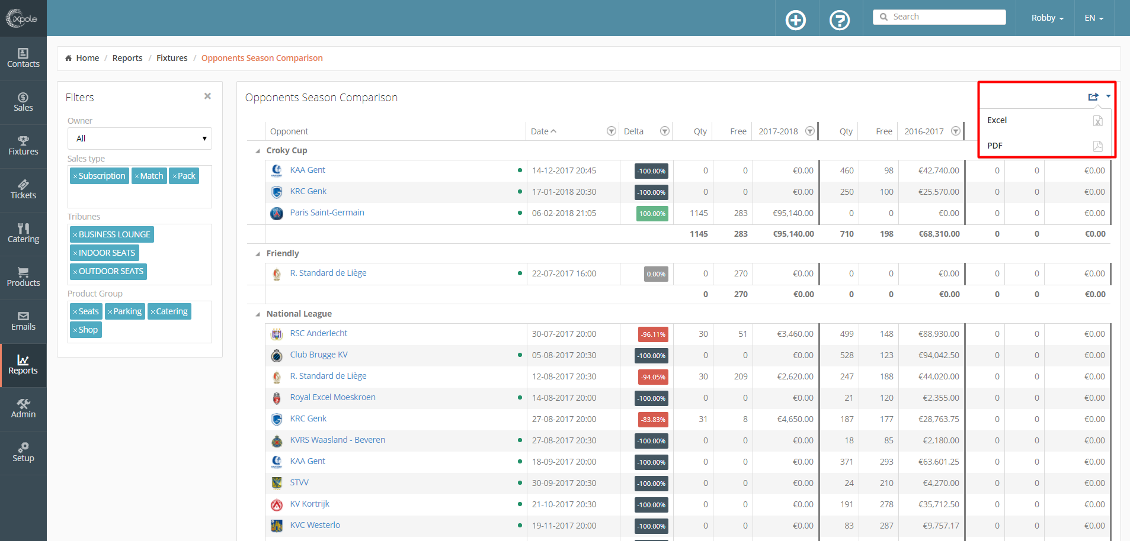
Task: Collapse the Friendly group
Action: [258, 254]
